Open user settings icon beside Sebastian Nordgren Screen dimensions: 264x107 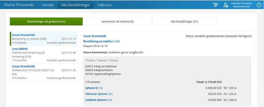(226, 5)
